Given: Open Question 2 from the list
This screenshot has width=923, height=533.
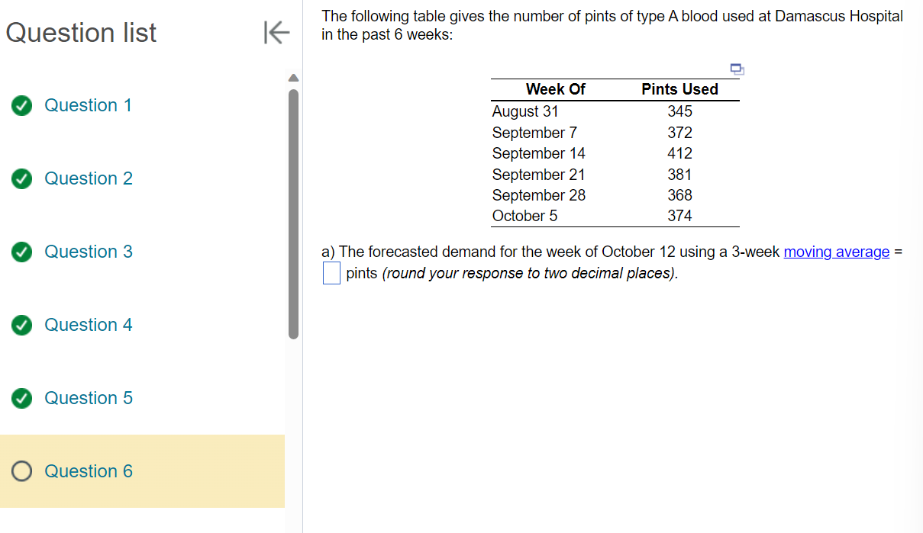Looking at the screenshot, I should 88,178.
